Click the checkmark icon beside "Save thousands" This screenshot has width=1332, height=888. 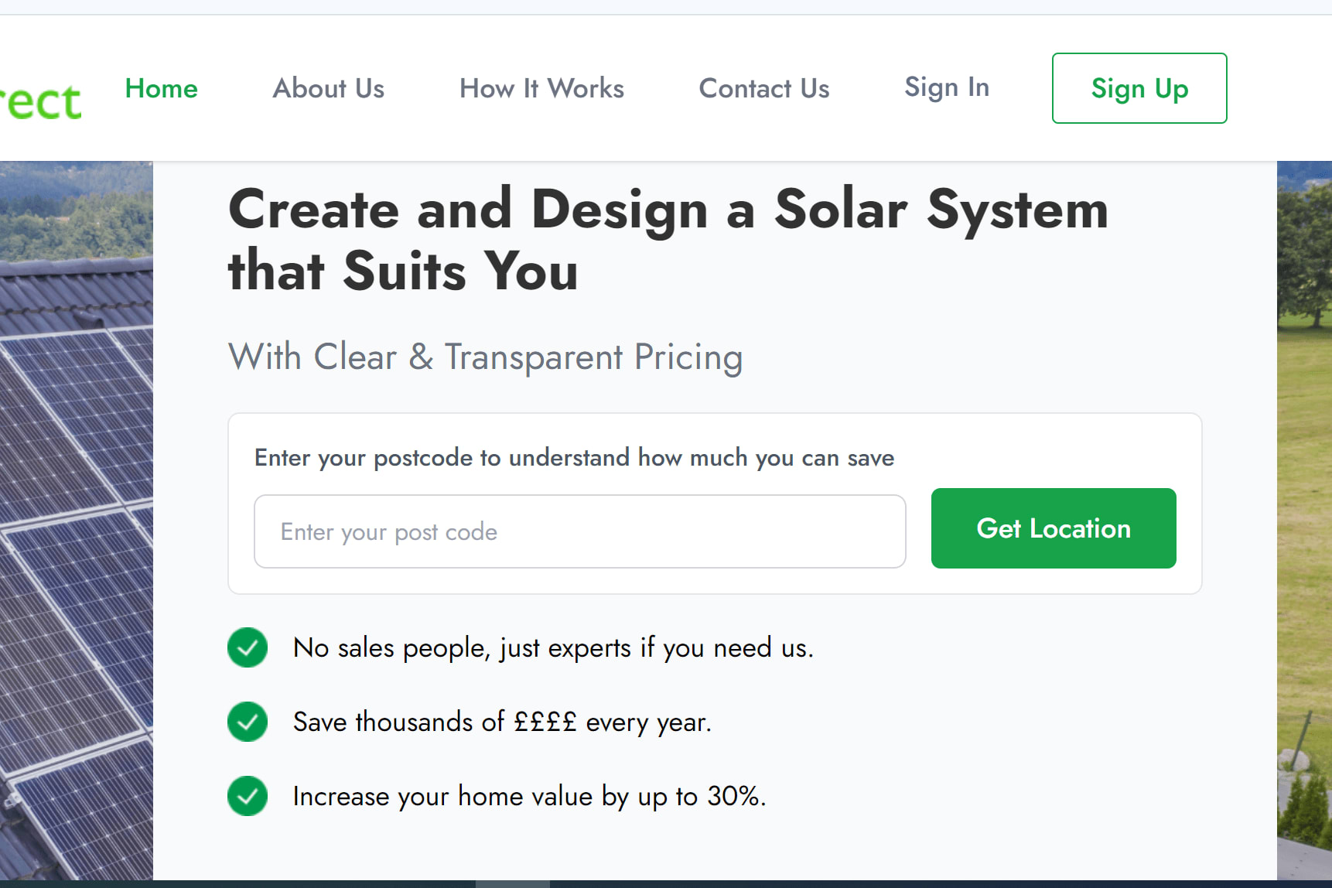248,722
